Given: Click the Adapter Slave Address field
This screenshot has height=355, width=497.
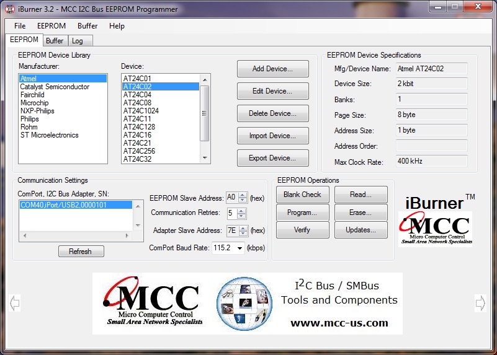Looking at the screenshot, I should (x=233, y=230).
